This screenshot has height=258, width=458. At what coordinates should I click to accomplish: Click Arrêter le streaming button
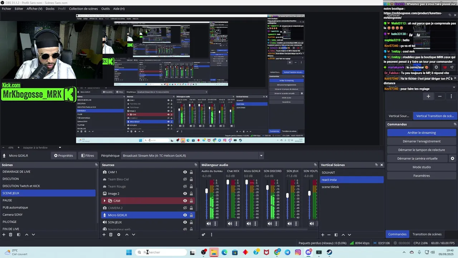(x=422, y=133)
